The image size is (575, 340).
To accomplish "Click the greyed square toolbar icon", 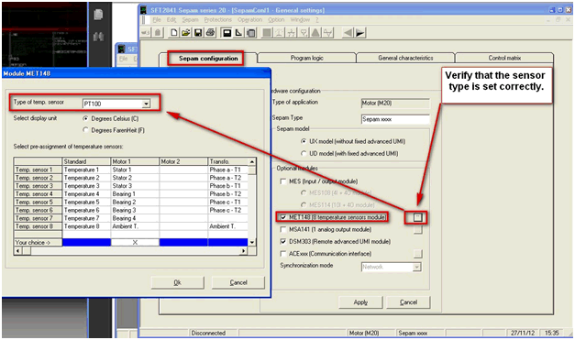I will [x=267, y=33].
